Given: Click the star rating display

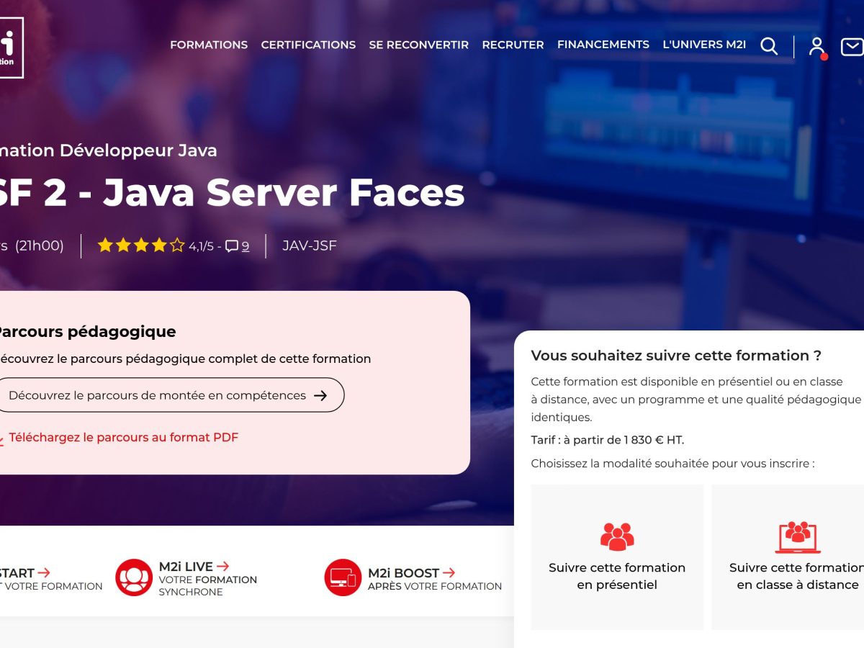Looking at the screenshot, I should (x=141, y=246).
